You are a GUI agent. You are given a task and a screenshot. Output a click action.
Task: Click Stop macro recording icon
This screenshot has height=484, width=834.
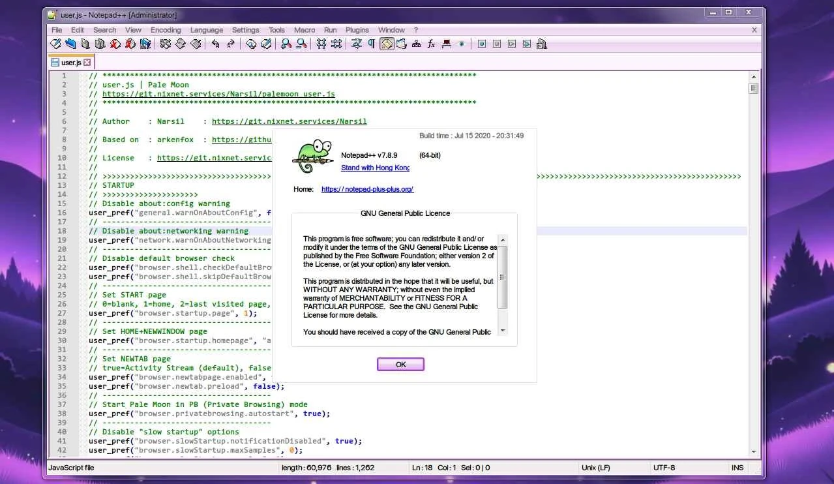click(497, 44)
